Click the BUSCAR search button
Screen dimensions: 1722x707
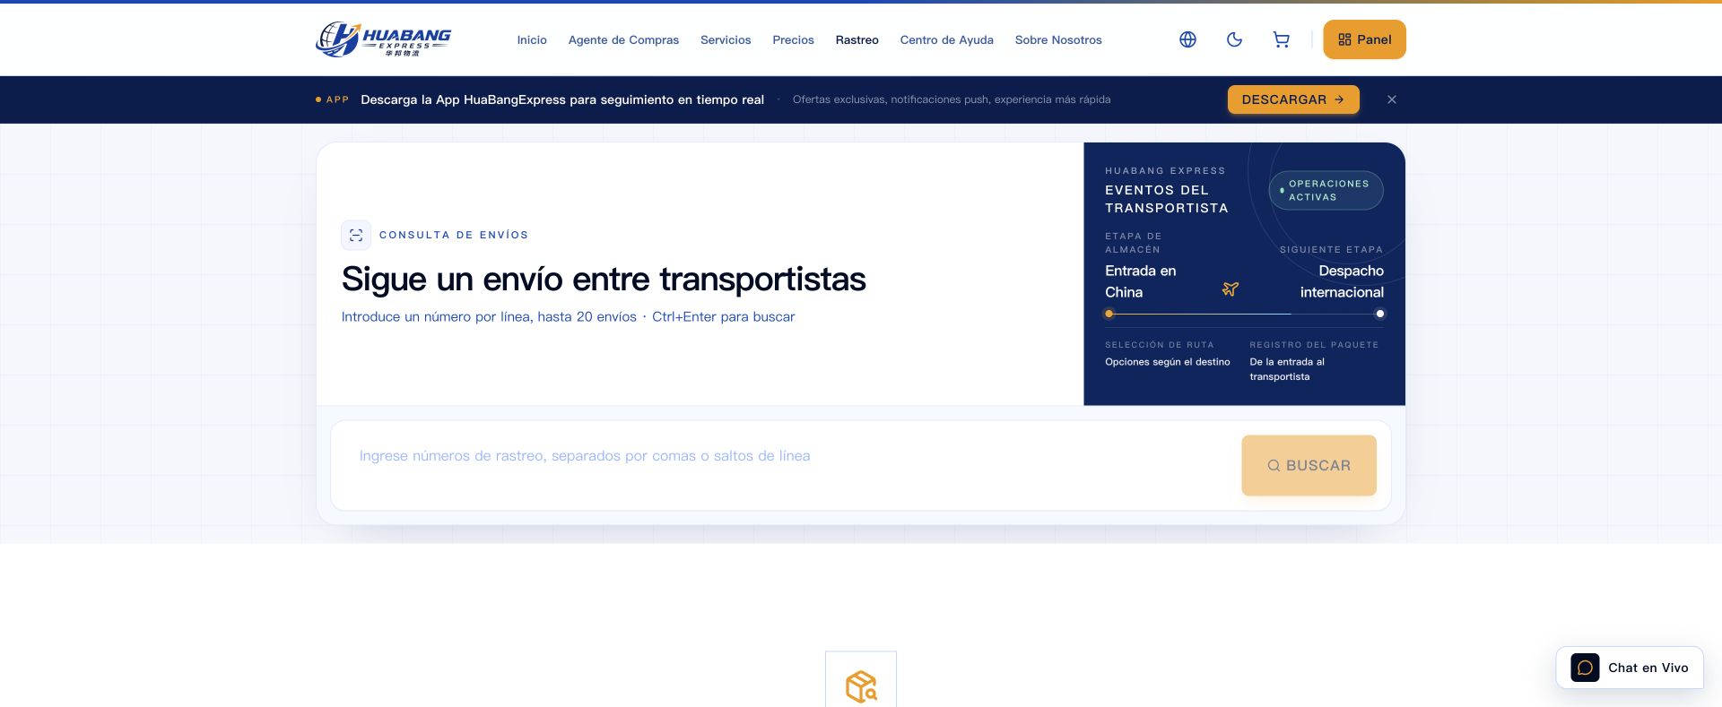point(1309,465)
